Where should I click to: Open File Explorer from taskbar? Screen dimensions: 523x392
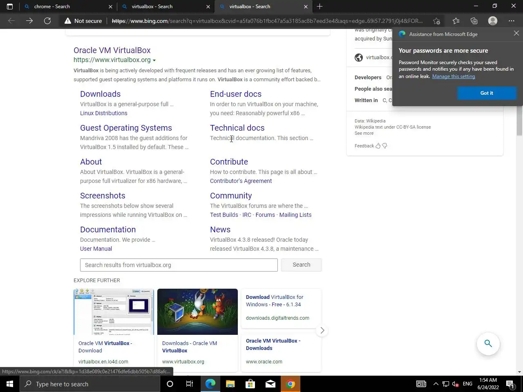coord(230,384)
